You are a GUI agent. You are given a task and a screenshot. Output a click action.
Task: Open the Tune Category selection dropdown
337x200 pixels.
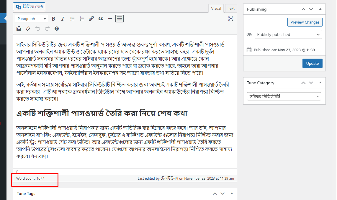tap(284, 96)
